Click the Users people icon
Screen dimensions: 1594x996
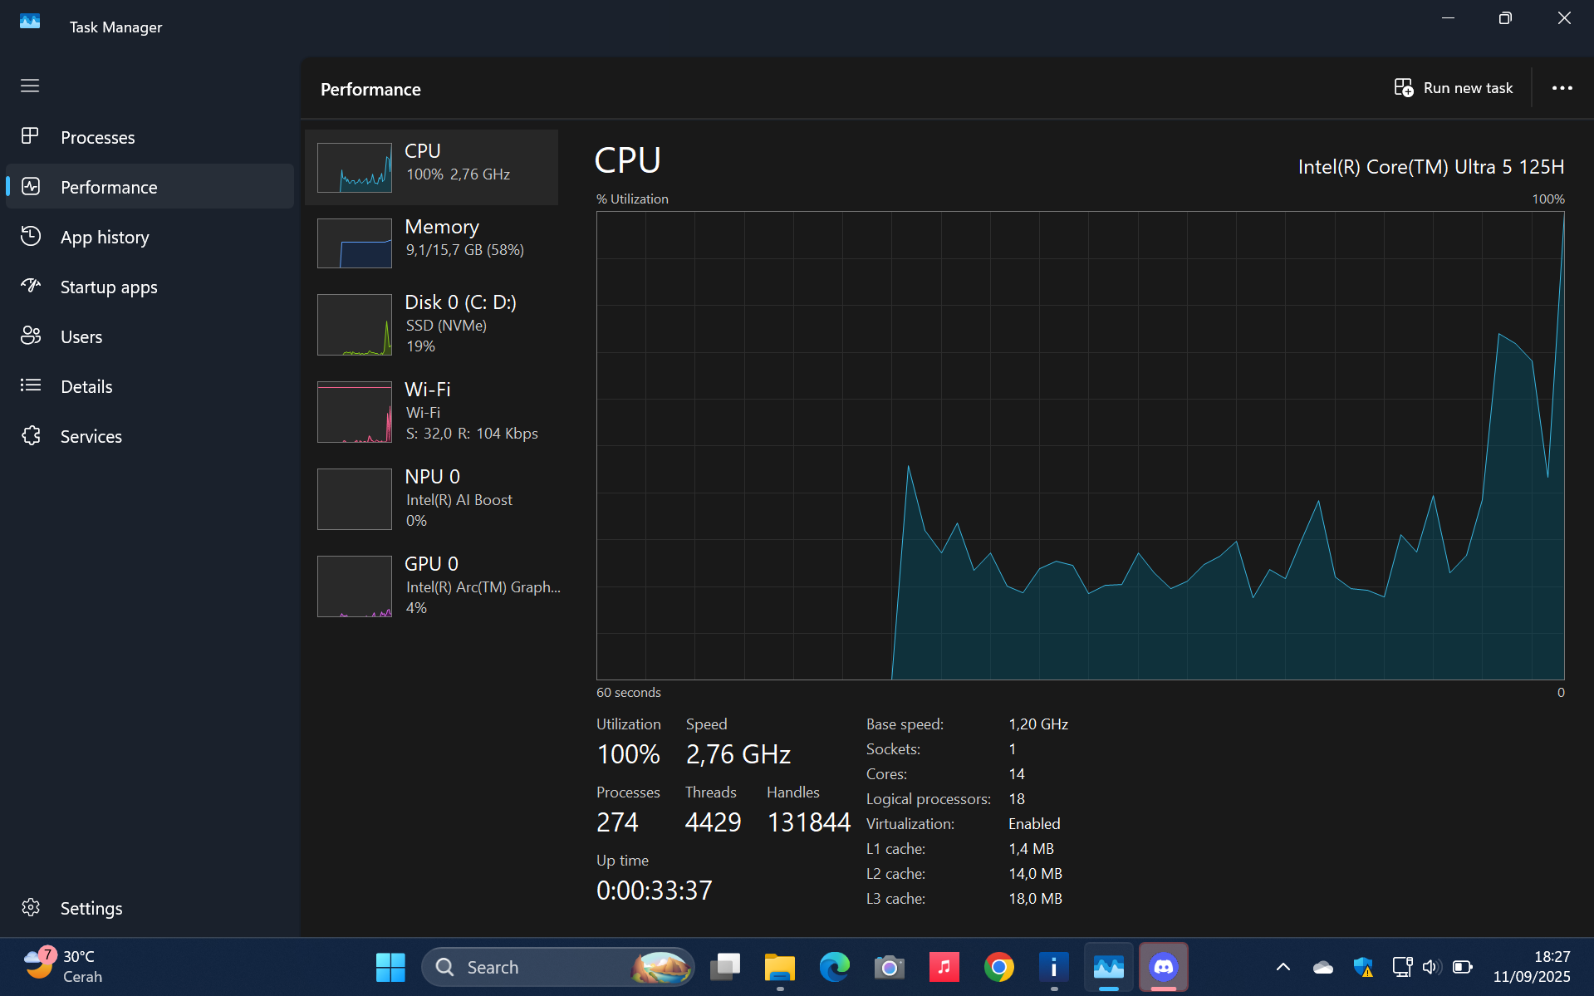click(31, 336)
